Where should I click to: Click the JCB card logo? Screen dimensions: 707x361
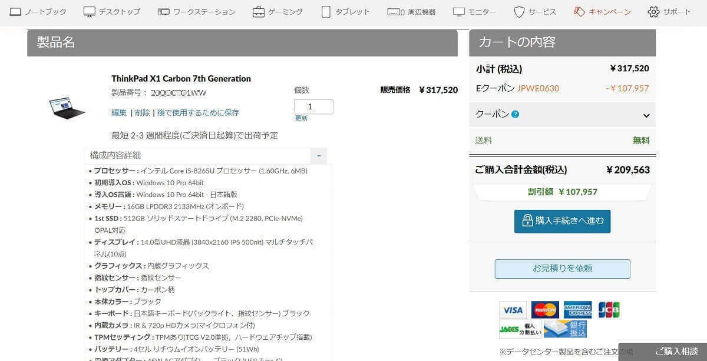[x=609, y=310]
